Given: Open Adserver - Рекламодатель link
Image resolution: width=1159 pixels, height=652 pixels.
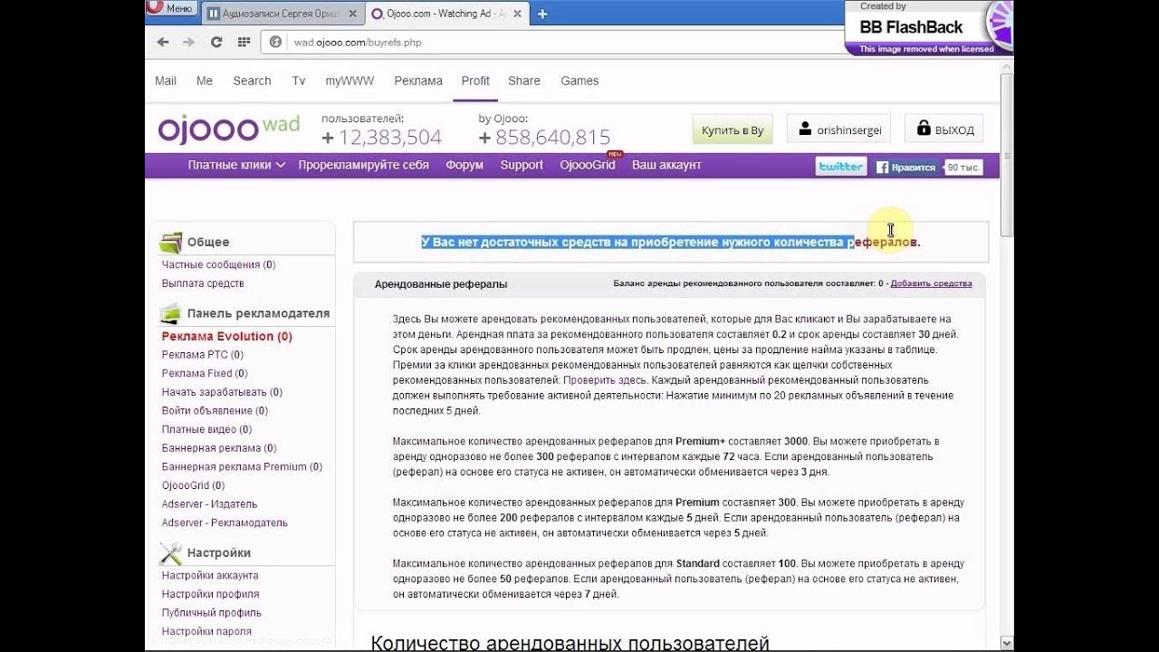Looking at the screenshot, I should [x=225, y=523].
